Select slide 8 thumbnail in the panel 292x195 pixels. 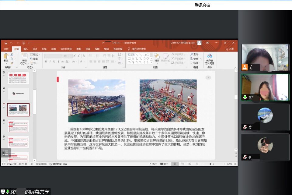[x=19, y=126]
